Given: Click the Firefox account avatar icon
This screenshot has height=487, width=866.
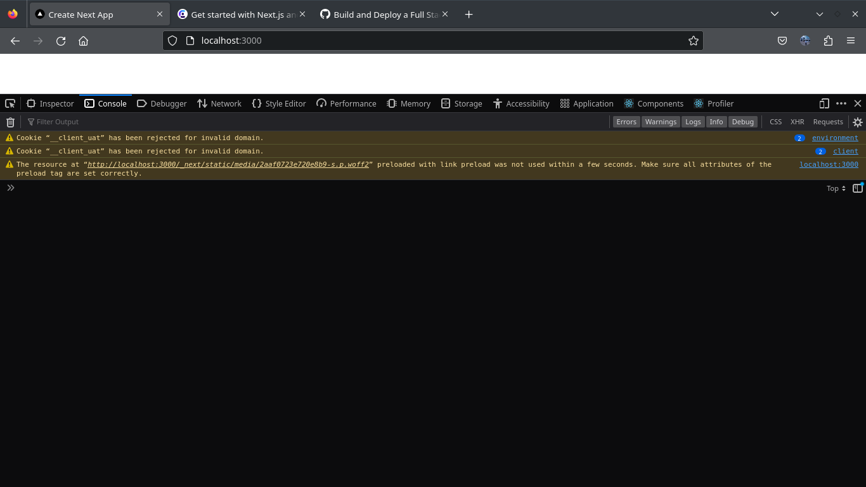Looking at the screenshot, I should (x=805, y=40).
